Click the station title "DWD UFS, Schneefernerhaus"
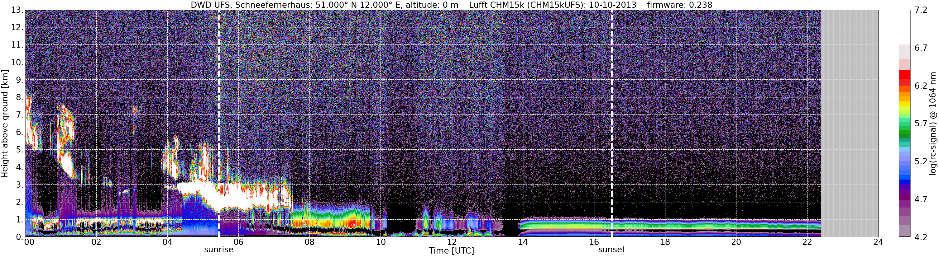Screen dimensions: 939x257 (x=251, y=5)
